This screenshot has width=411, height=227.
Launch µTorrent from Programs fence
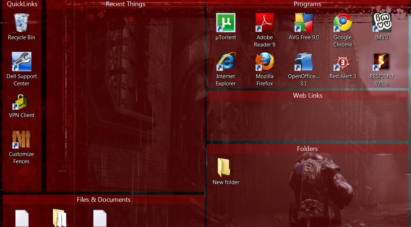[x=226, y=22]
